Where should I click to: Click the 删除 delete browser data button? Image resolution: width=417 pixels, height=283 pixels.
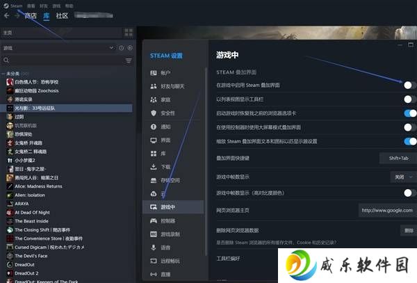click(x=409, y=230)
